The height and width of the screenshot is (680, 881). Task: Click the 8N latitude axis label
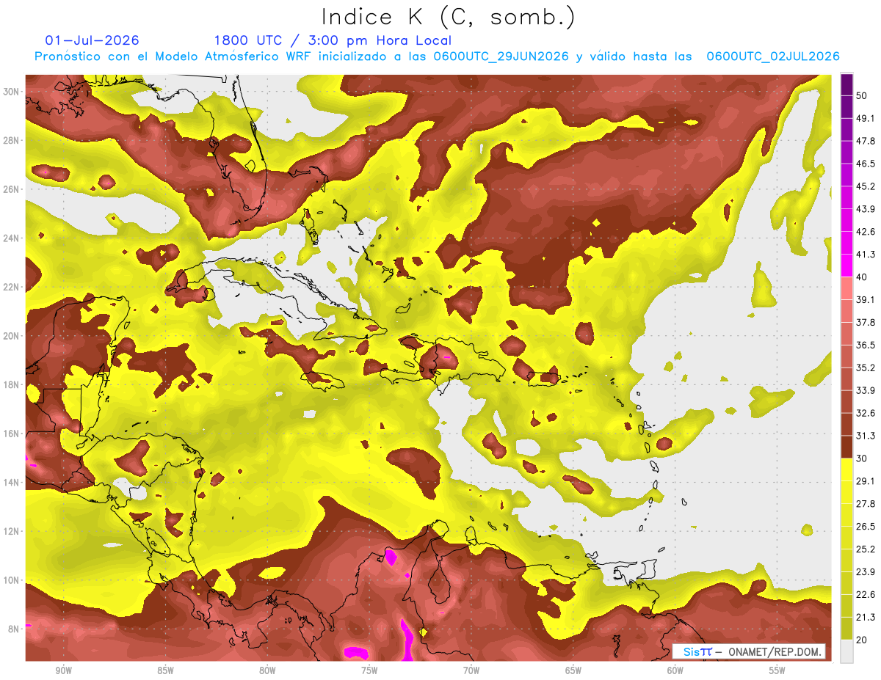coord(12,629)
